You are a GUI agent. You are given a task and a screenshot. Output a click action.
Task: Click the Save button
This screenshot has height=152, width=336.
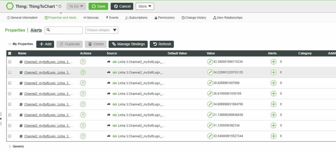[98, 6]
